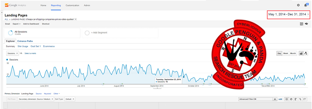The width and height of the screenshot is (312, 109).
Task: Switch to pivot table view icon
Action: [305, 99]
